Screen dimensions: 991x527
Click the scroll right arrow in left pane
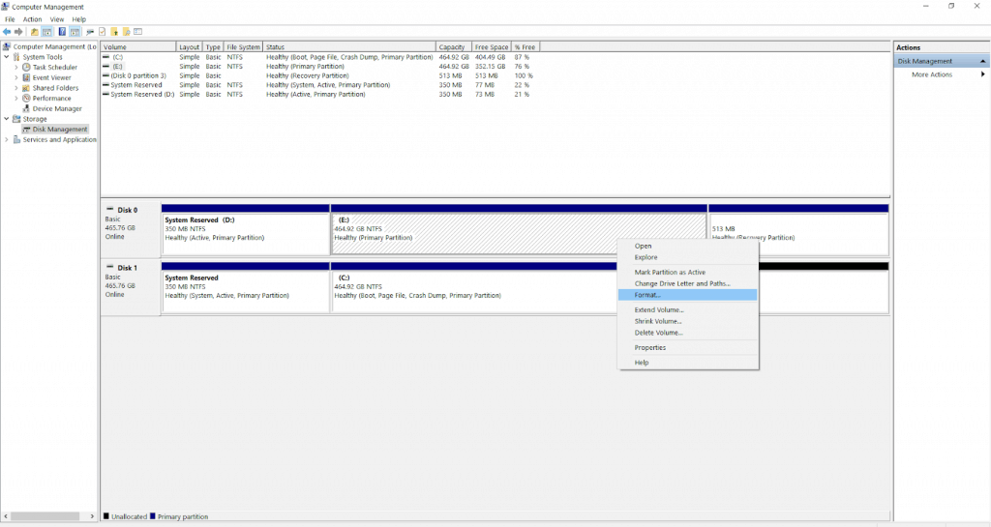click(92, 516)
